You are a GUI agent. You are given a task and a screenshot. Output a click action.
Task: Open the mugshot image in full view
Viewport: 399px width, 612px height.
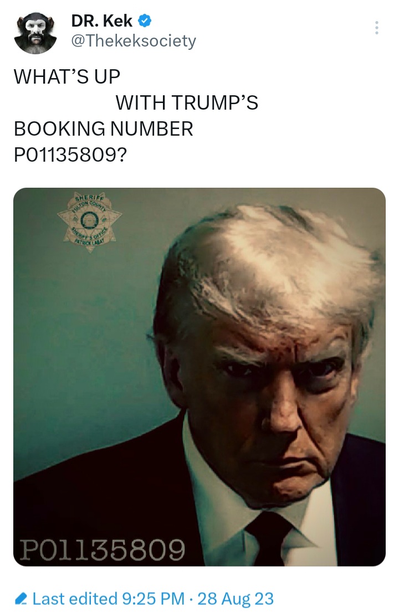click(x=199, y=377)
